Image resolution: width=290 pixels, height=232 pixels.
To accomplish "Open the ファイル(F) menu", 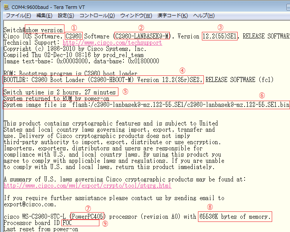I will (18, 16).
